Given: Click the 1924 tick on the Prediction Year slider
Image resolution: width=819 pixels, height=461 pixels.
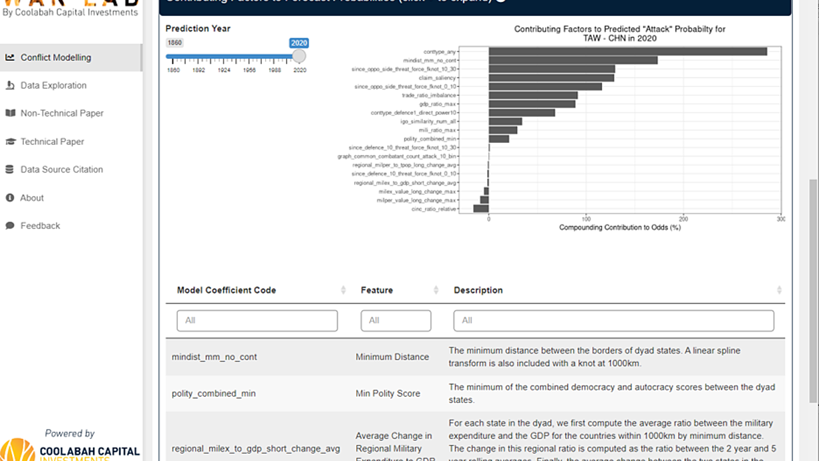Looking at the screenshot, I should click(x=224, y=69).
